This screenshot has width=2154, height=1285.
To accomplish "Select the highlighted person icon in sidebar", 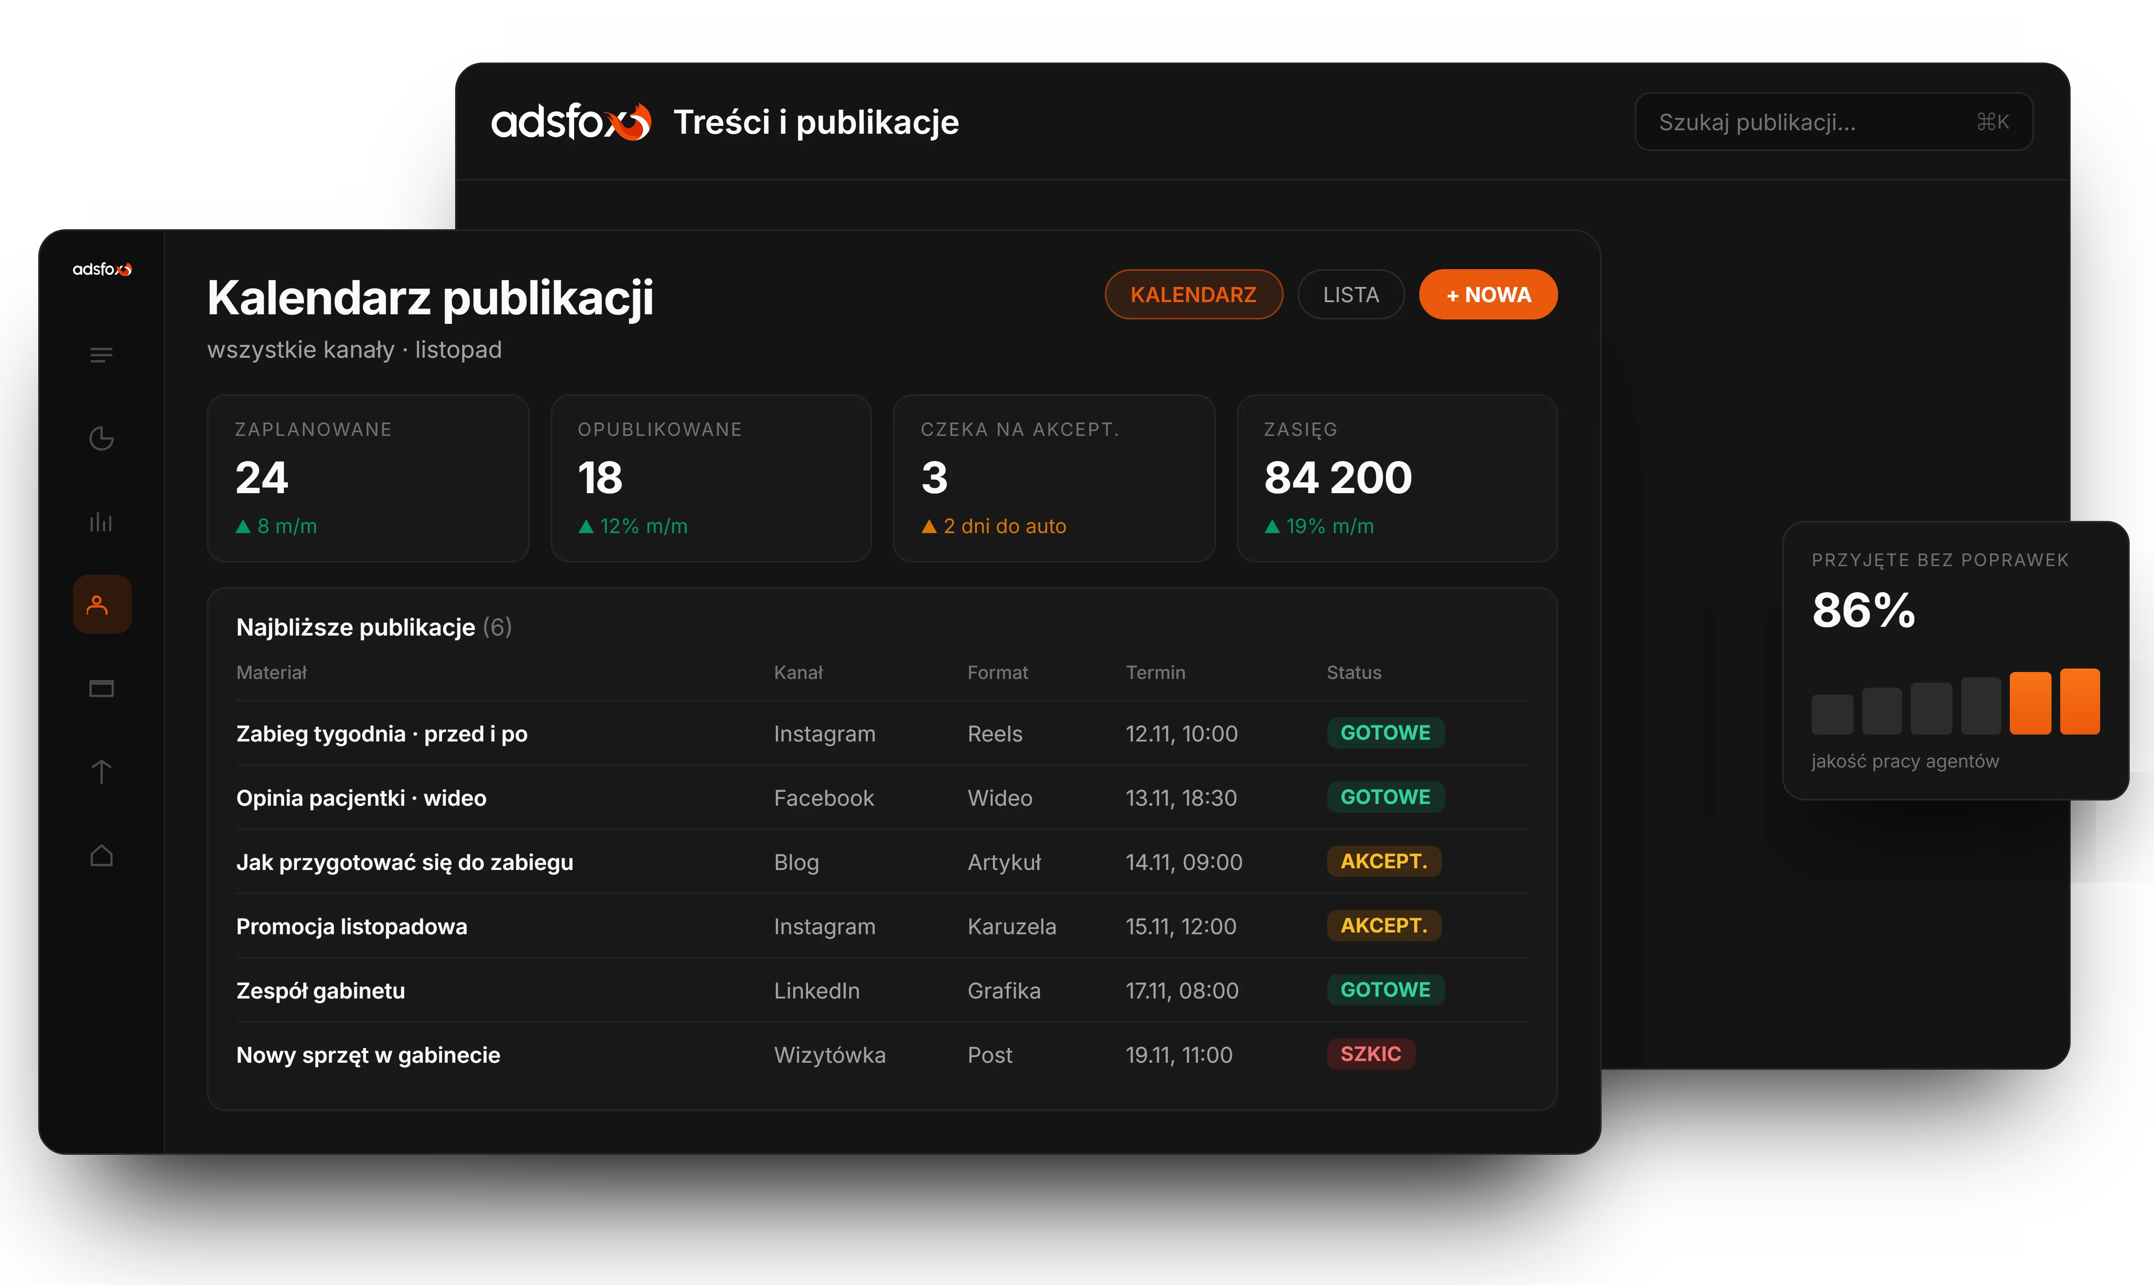I will tap(101, 604).
